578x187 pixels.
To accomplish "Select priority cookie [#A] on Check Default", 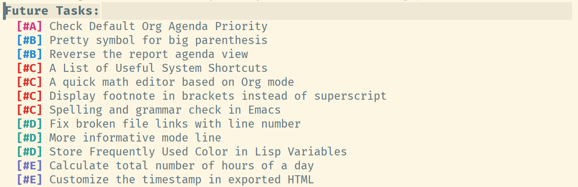I will click(30, 26).
